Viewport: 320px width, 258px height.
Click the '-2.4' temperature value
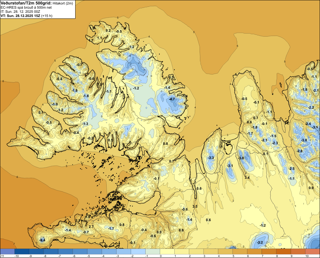(308, 124)
